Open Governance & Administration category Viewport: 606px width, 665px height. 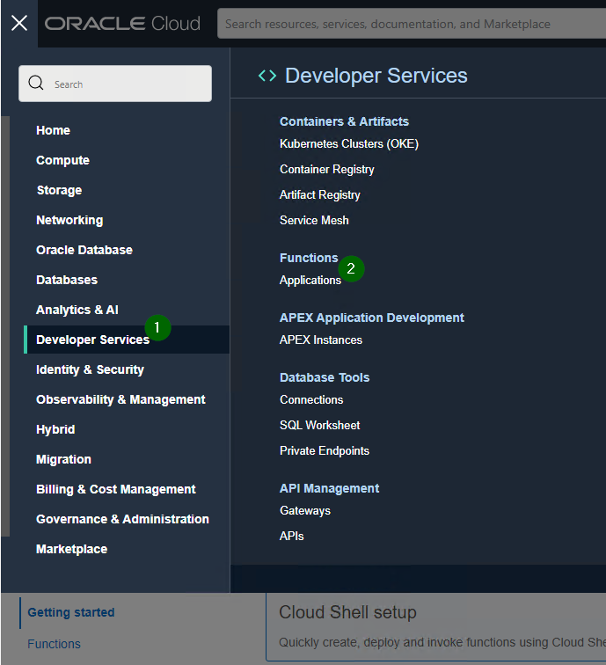point(122,519)
